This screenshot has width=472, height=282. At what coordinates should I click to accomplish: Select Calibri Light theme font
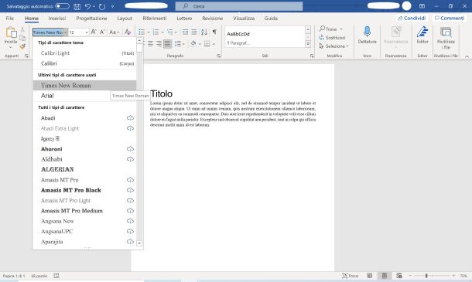[x=85, y=53]
